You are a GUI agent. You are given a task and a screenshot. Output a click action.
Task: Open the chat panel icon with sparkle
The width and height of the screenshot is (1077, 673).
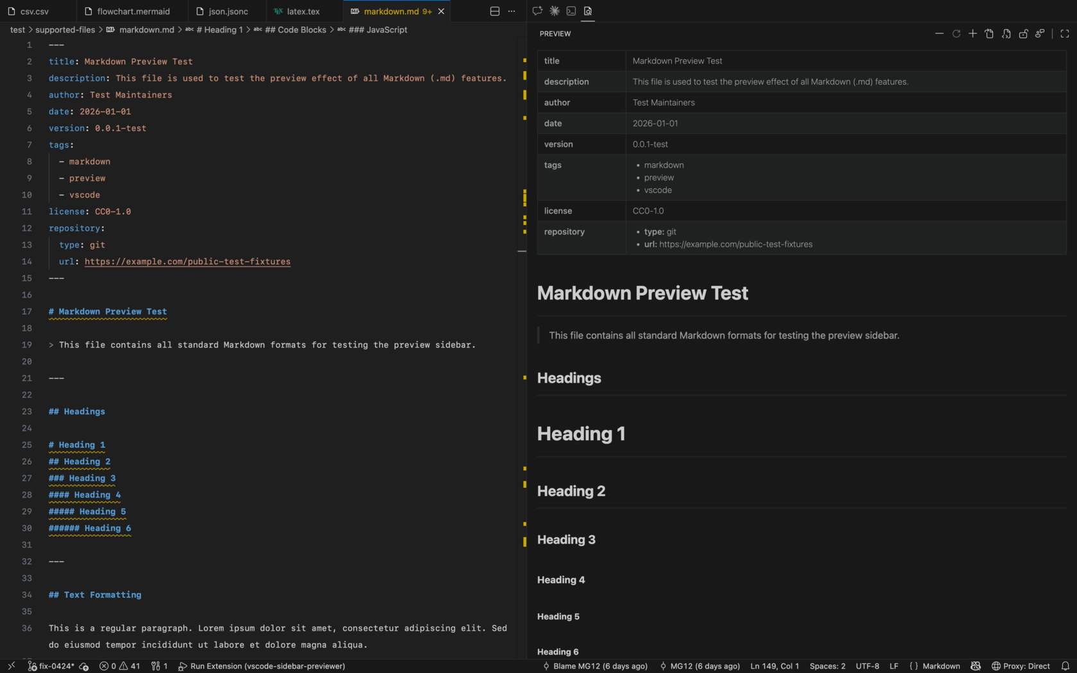[537, 11]
